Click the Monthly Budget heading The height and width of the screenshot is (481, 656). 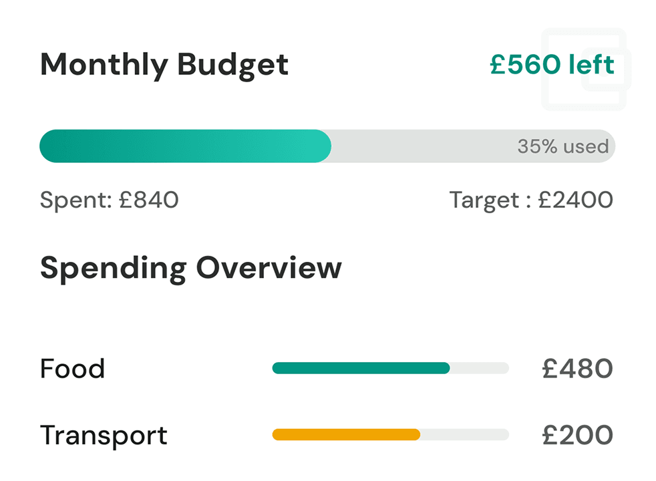(164, 65)
